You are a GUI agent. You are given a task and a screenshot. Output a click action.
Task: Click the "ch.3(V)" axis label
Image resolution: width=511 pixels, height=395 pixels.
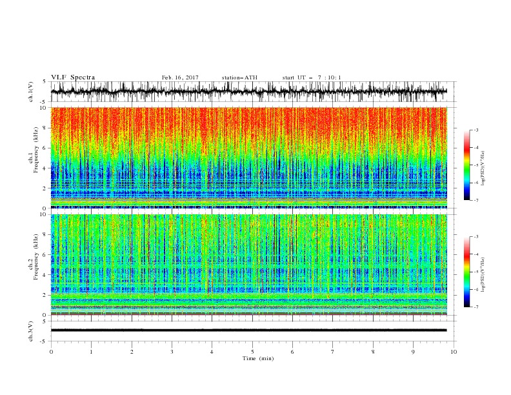(x=31, y=331)
